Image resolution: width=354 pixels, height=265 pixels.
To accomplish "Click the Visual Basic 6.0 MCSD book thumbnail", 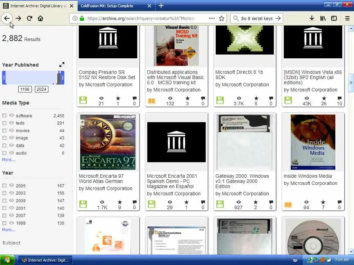I will pos(176,46).
